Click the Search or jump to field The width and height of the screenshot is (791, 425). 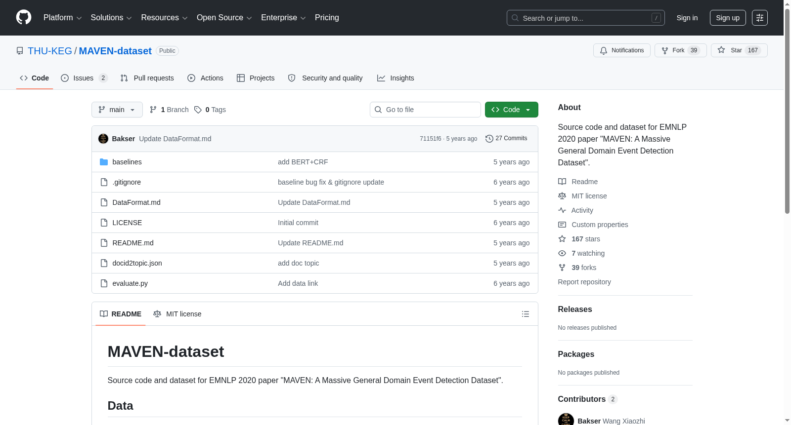586,18
